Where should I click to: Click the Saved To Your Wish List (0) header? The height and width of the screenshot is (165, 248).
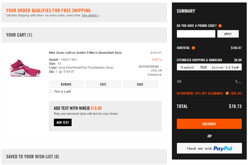(33, 157)
